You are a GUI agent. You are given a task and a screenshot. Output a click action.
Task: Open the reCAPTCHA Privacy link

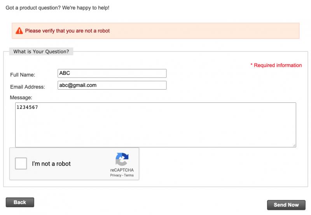115,175
